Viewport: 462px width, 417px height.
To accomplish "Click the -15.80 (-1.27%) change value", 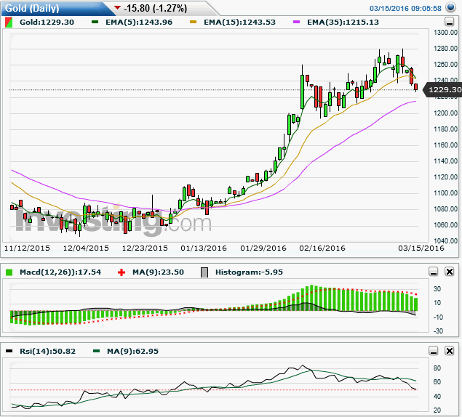I will click(155, 8).
